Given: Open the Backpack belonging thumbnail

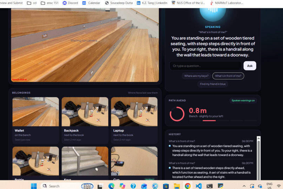Looking at the screenshot, I should click(85, 112).
